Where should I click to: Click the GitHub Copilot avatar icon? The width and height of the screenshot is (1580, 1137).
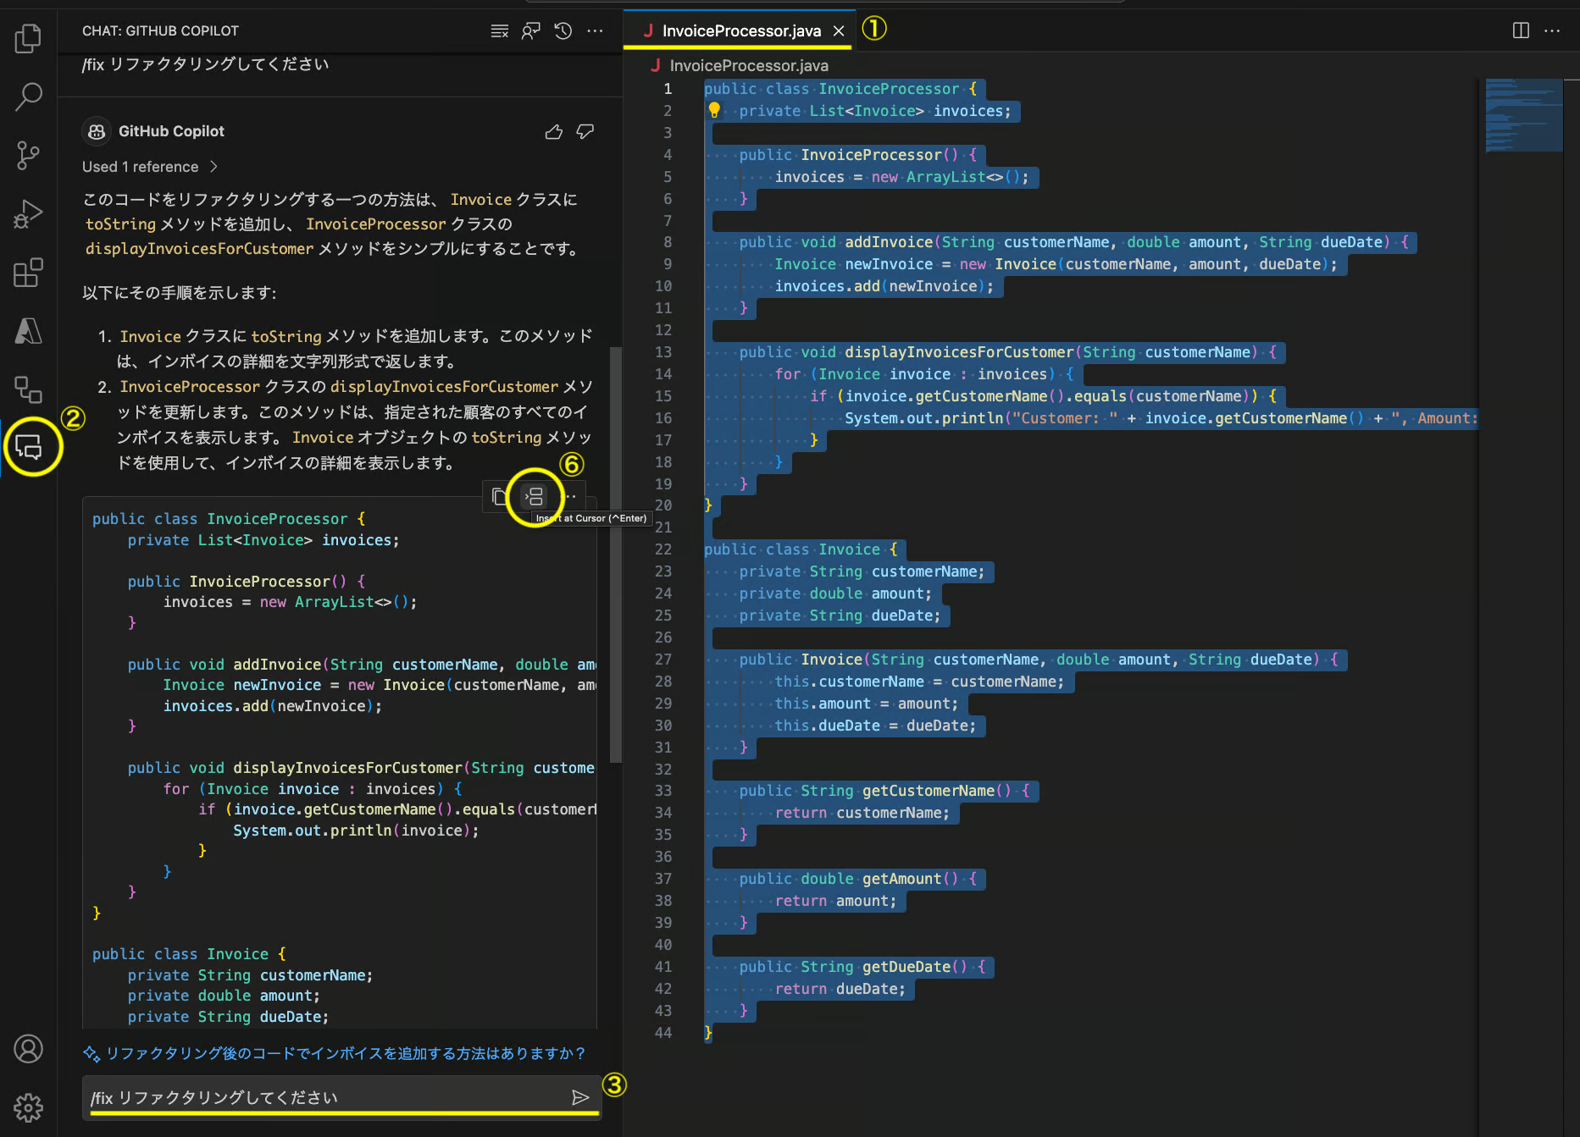pyautogui.click(x=97, y=132)
